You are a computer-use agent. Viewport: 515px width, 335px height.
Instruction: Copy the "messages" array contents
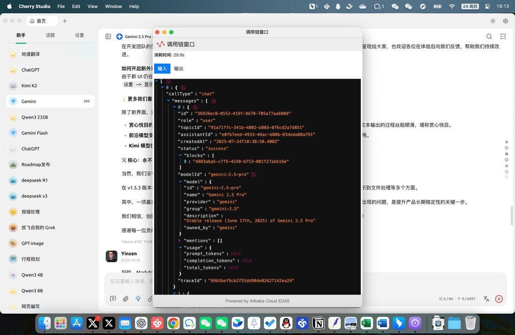pyautogui.click(x=214, y=101)
